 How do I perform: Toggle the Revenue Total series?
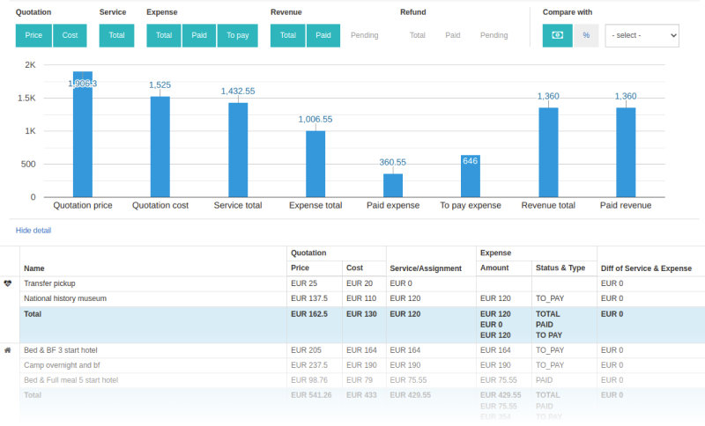(288, 35)
